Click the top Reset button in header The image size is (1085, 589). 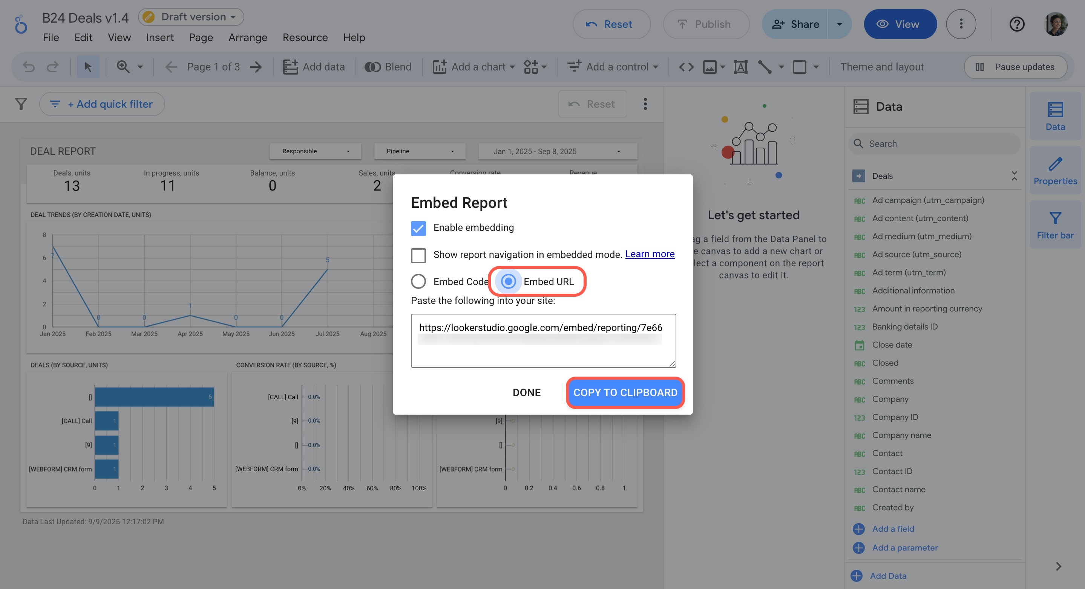(611, 24)
